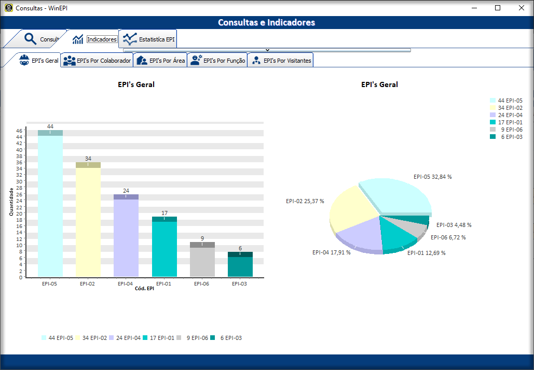The height and width of the screenshot is (370, 534).
Task: Click the visitors icon for Por Visitantes
Action: click(x=256, y=61)
